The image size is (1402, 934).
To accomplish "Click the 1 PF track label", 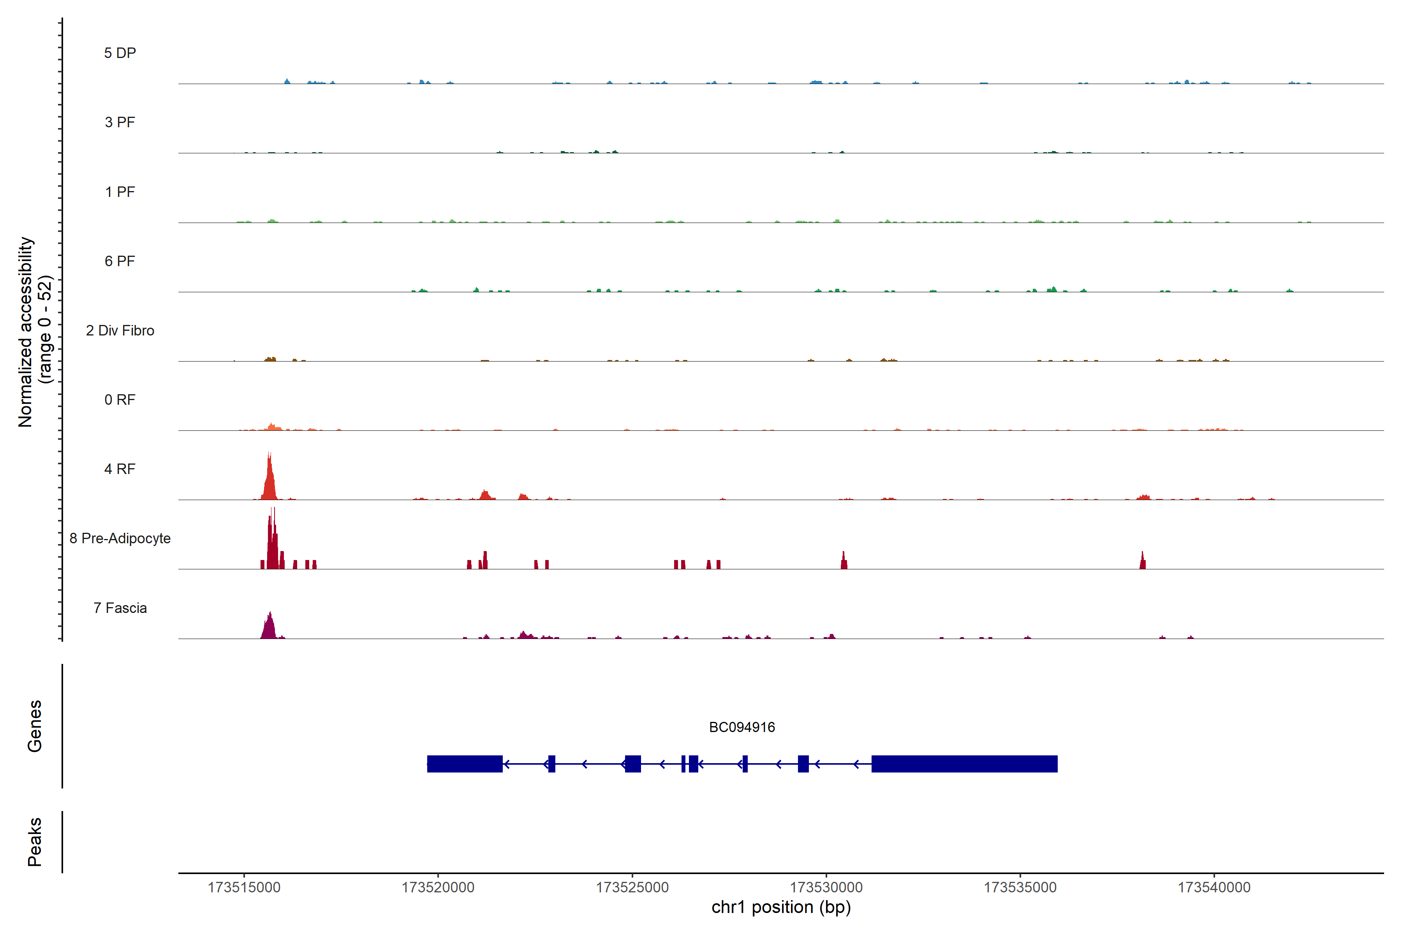I will pyautogui.click(x=120, y=192).
